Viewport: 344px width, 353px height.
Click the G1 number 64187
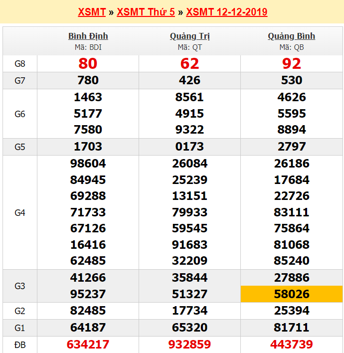tap(88, 328)
